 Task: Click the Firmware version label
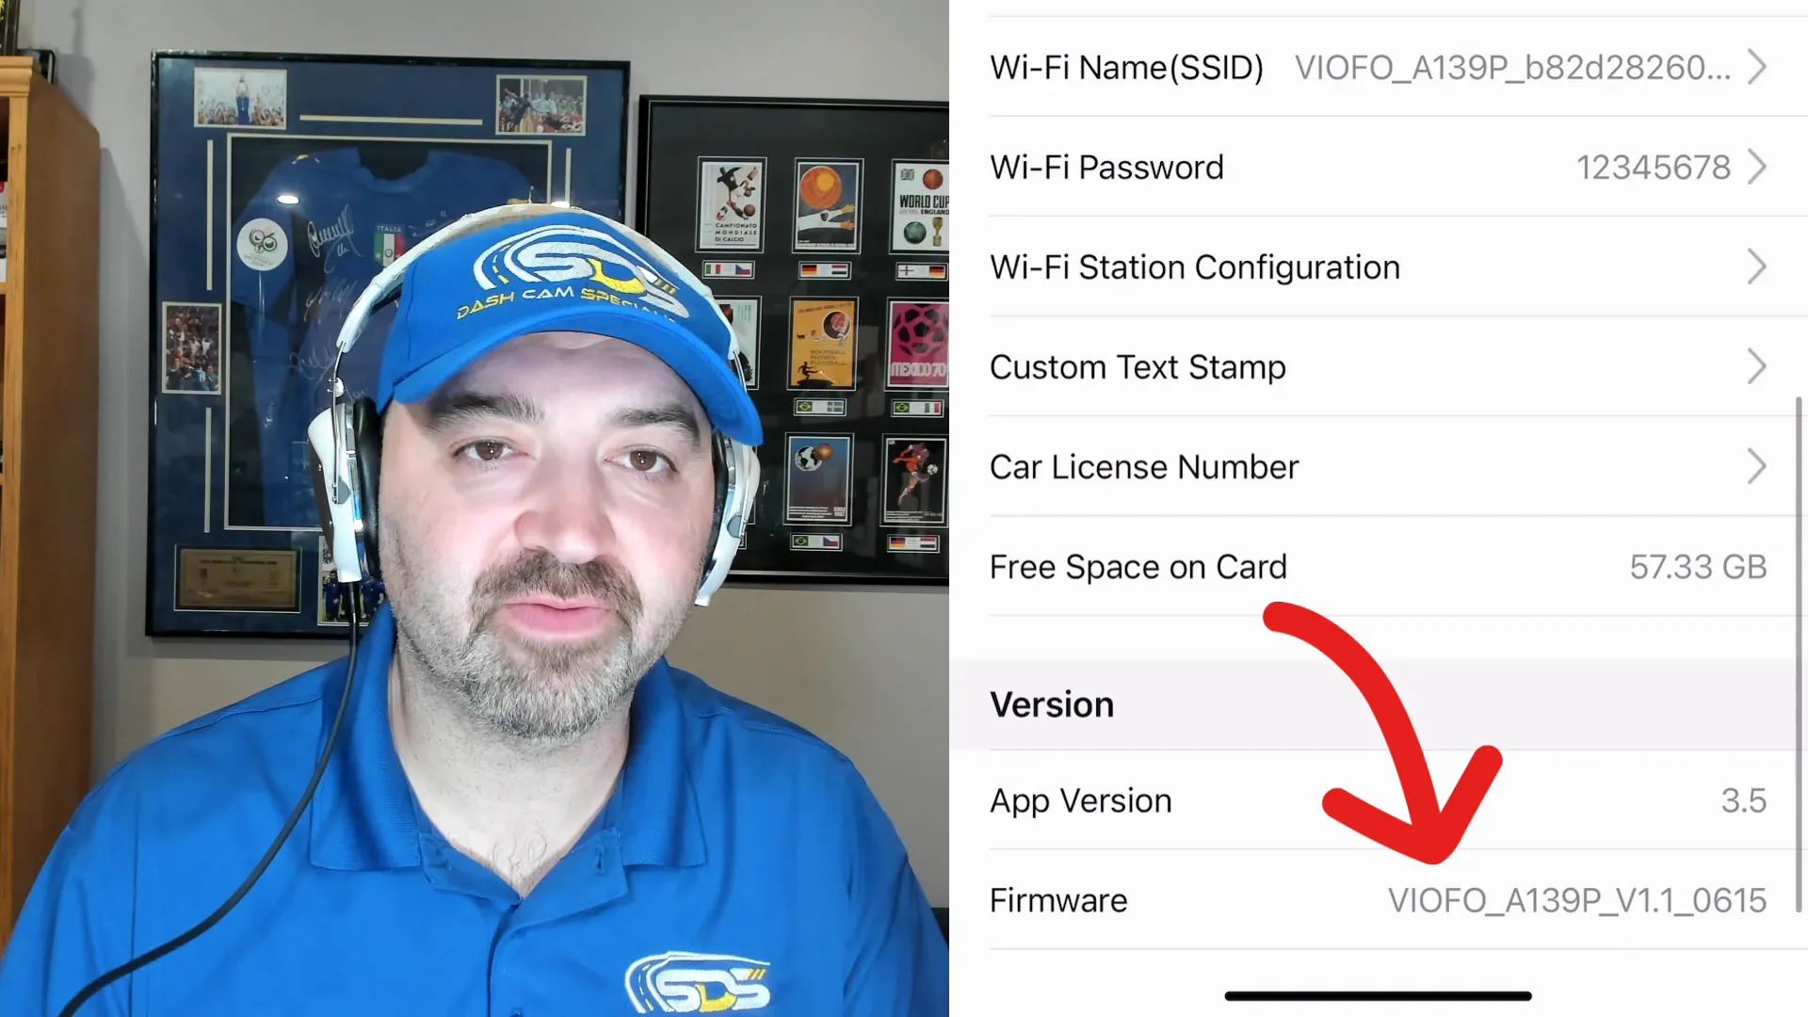pos(1058,899)
